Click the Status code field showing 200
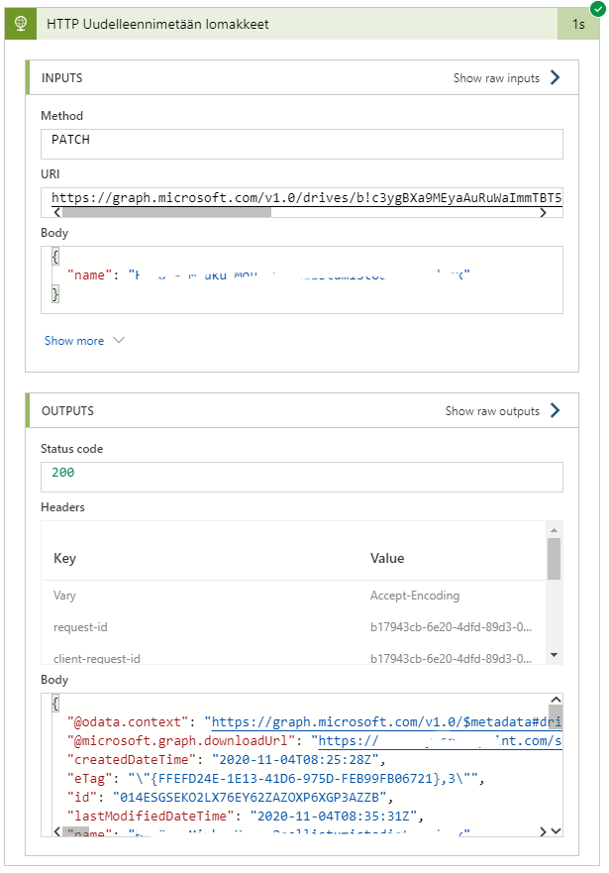The image size is (609, 873). pos(302,477)
